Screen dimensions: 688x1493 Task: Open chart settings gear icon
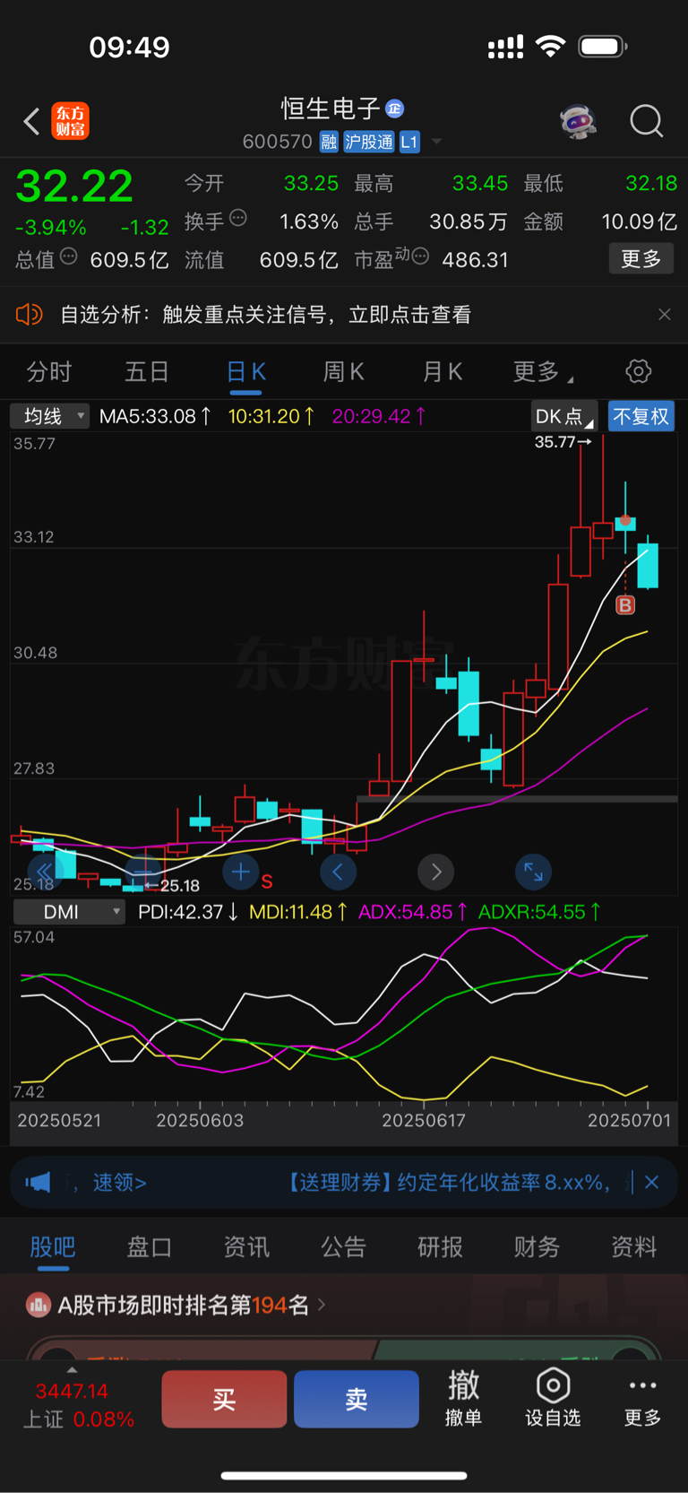coord(639,371)
